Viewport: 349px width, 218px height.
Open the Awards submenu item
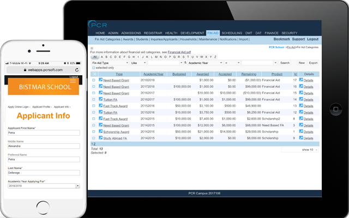pyautogui.click(x=128, y=39)
